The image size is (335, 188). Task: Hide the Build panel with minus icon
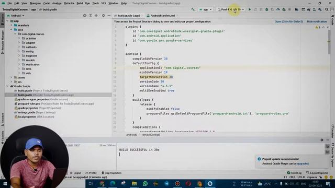coord(328,140)
